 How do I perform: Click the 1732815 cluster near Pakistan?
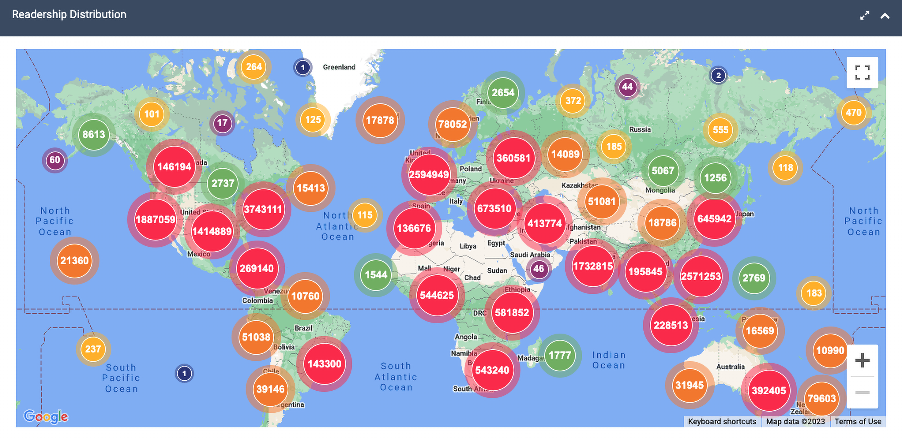coord(592,266)
